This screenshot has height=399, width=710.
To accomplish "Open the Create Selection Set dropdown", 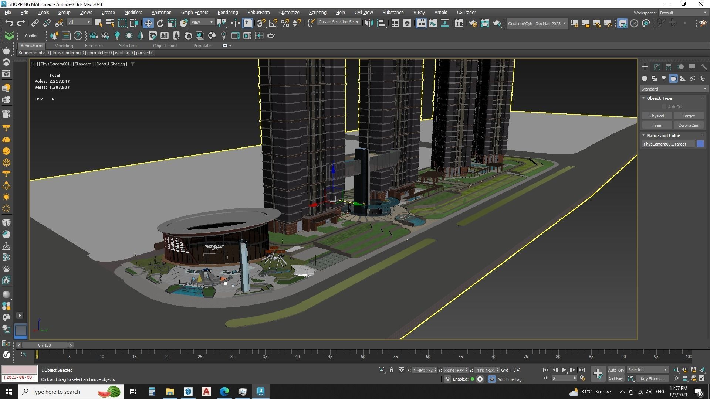I will coord(338,22).
